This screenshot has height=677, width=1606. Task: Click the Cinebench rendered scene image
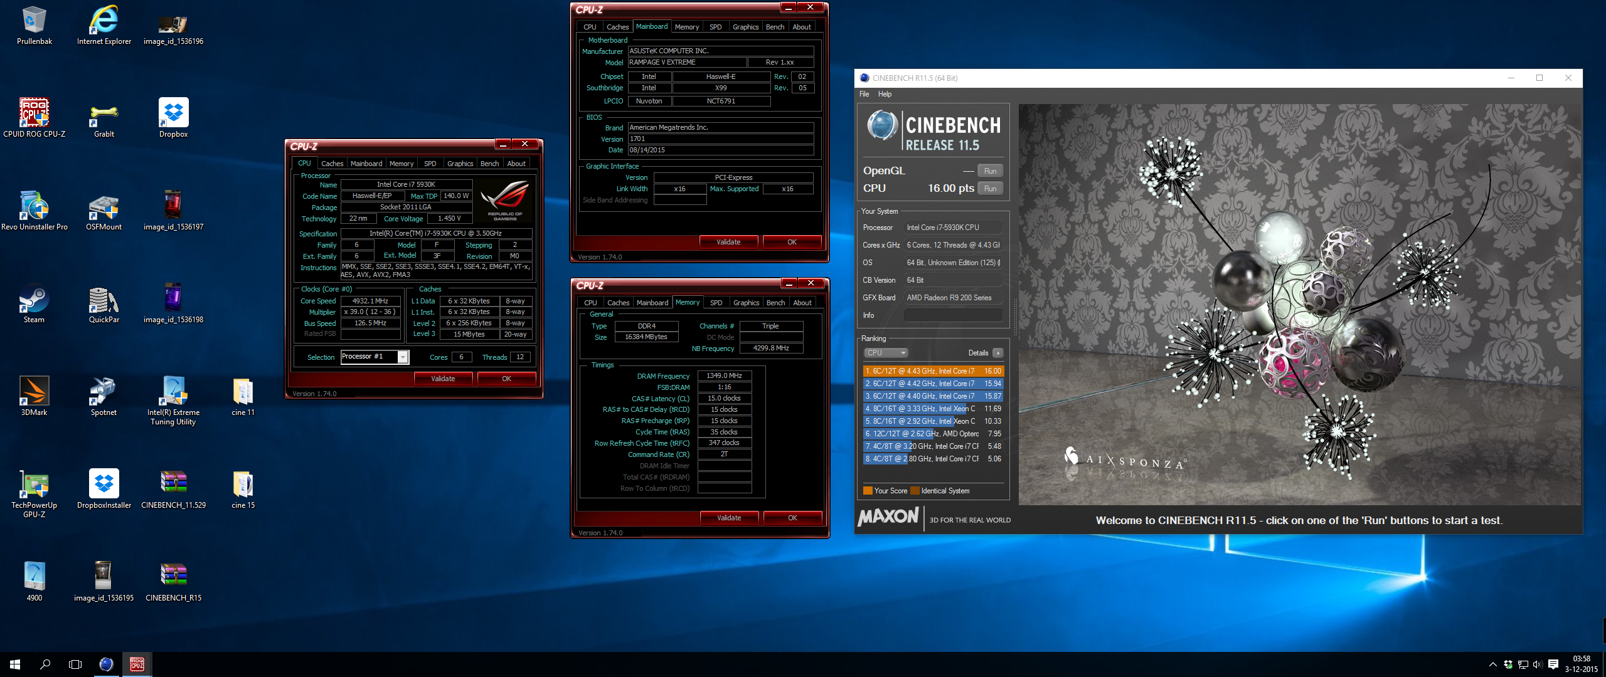point(1299,304)
